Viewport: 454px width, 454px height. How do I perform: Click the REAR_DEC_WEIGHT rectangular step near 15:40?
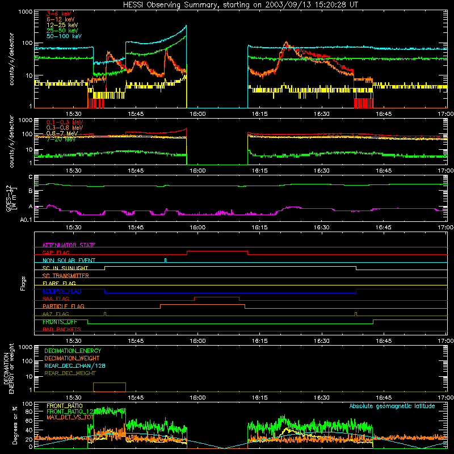[x=110, y=387]
